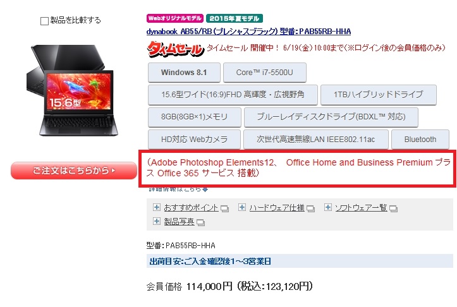Image resolution: width=457 pixels, height=307 pixels.
Task: Open the 製品写真 link
Action: coord(179,222)
